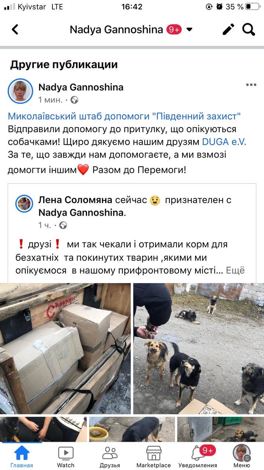Go to Главная home tab
Image resolution: width=264 pixels, height=470 pixels.
pyautogui.click(x=22, y=456)
